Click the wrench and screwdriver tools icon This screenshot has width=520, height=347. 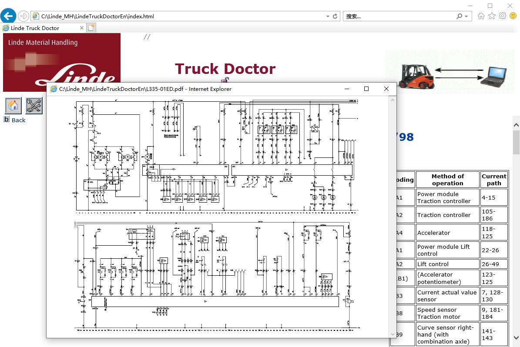tap(34, 106)
